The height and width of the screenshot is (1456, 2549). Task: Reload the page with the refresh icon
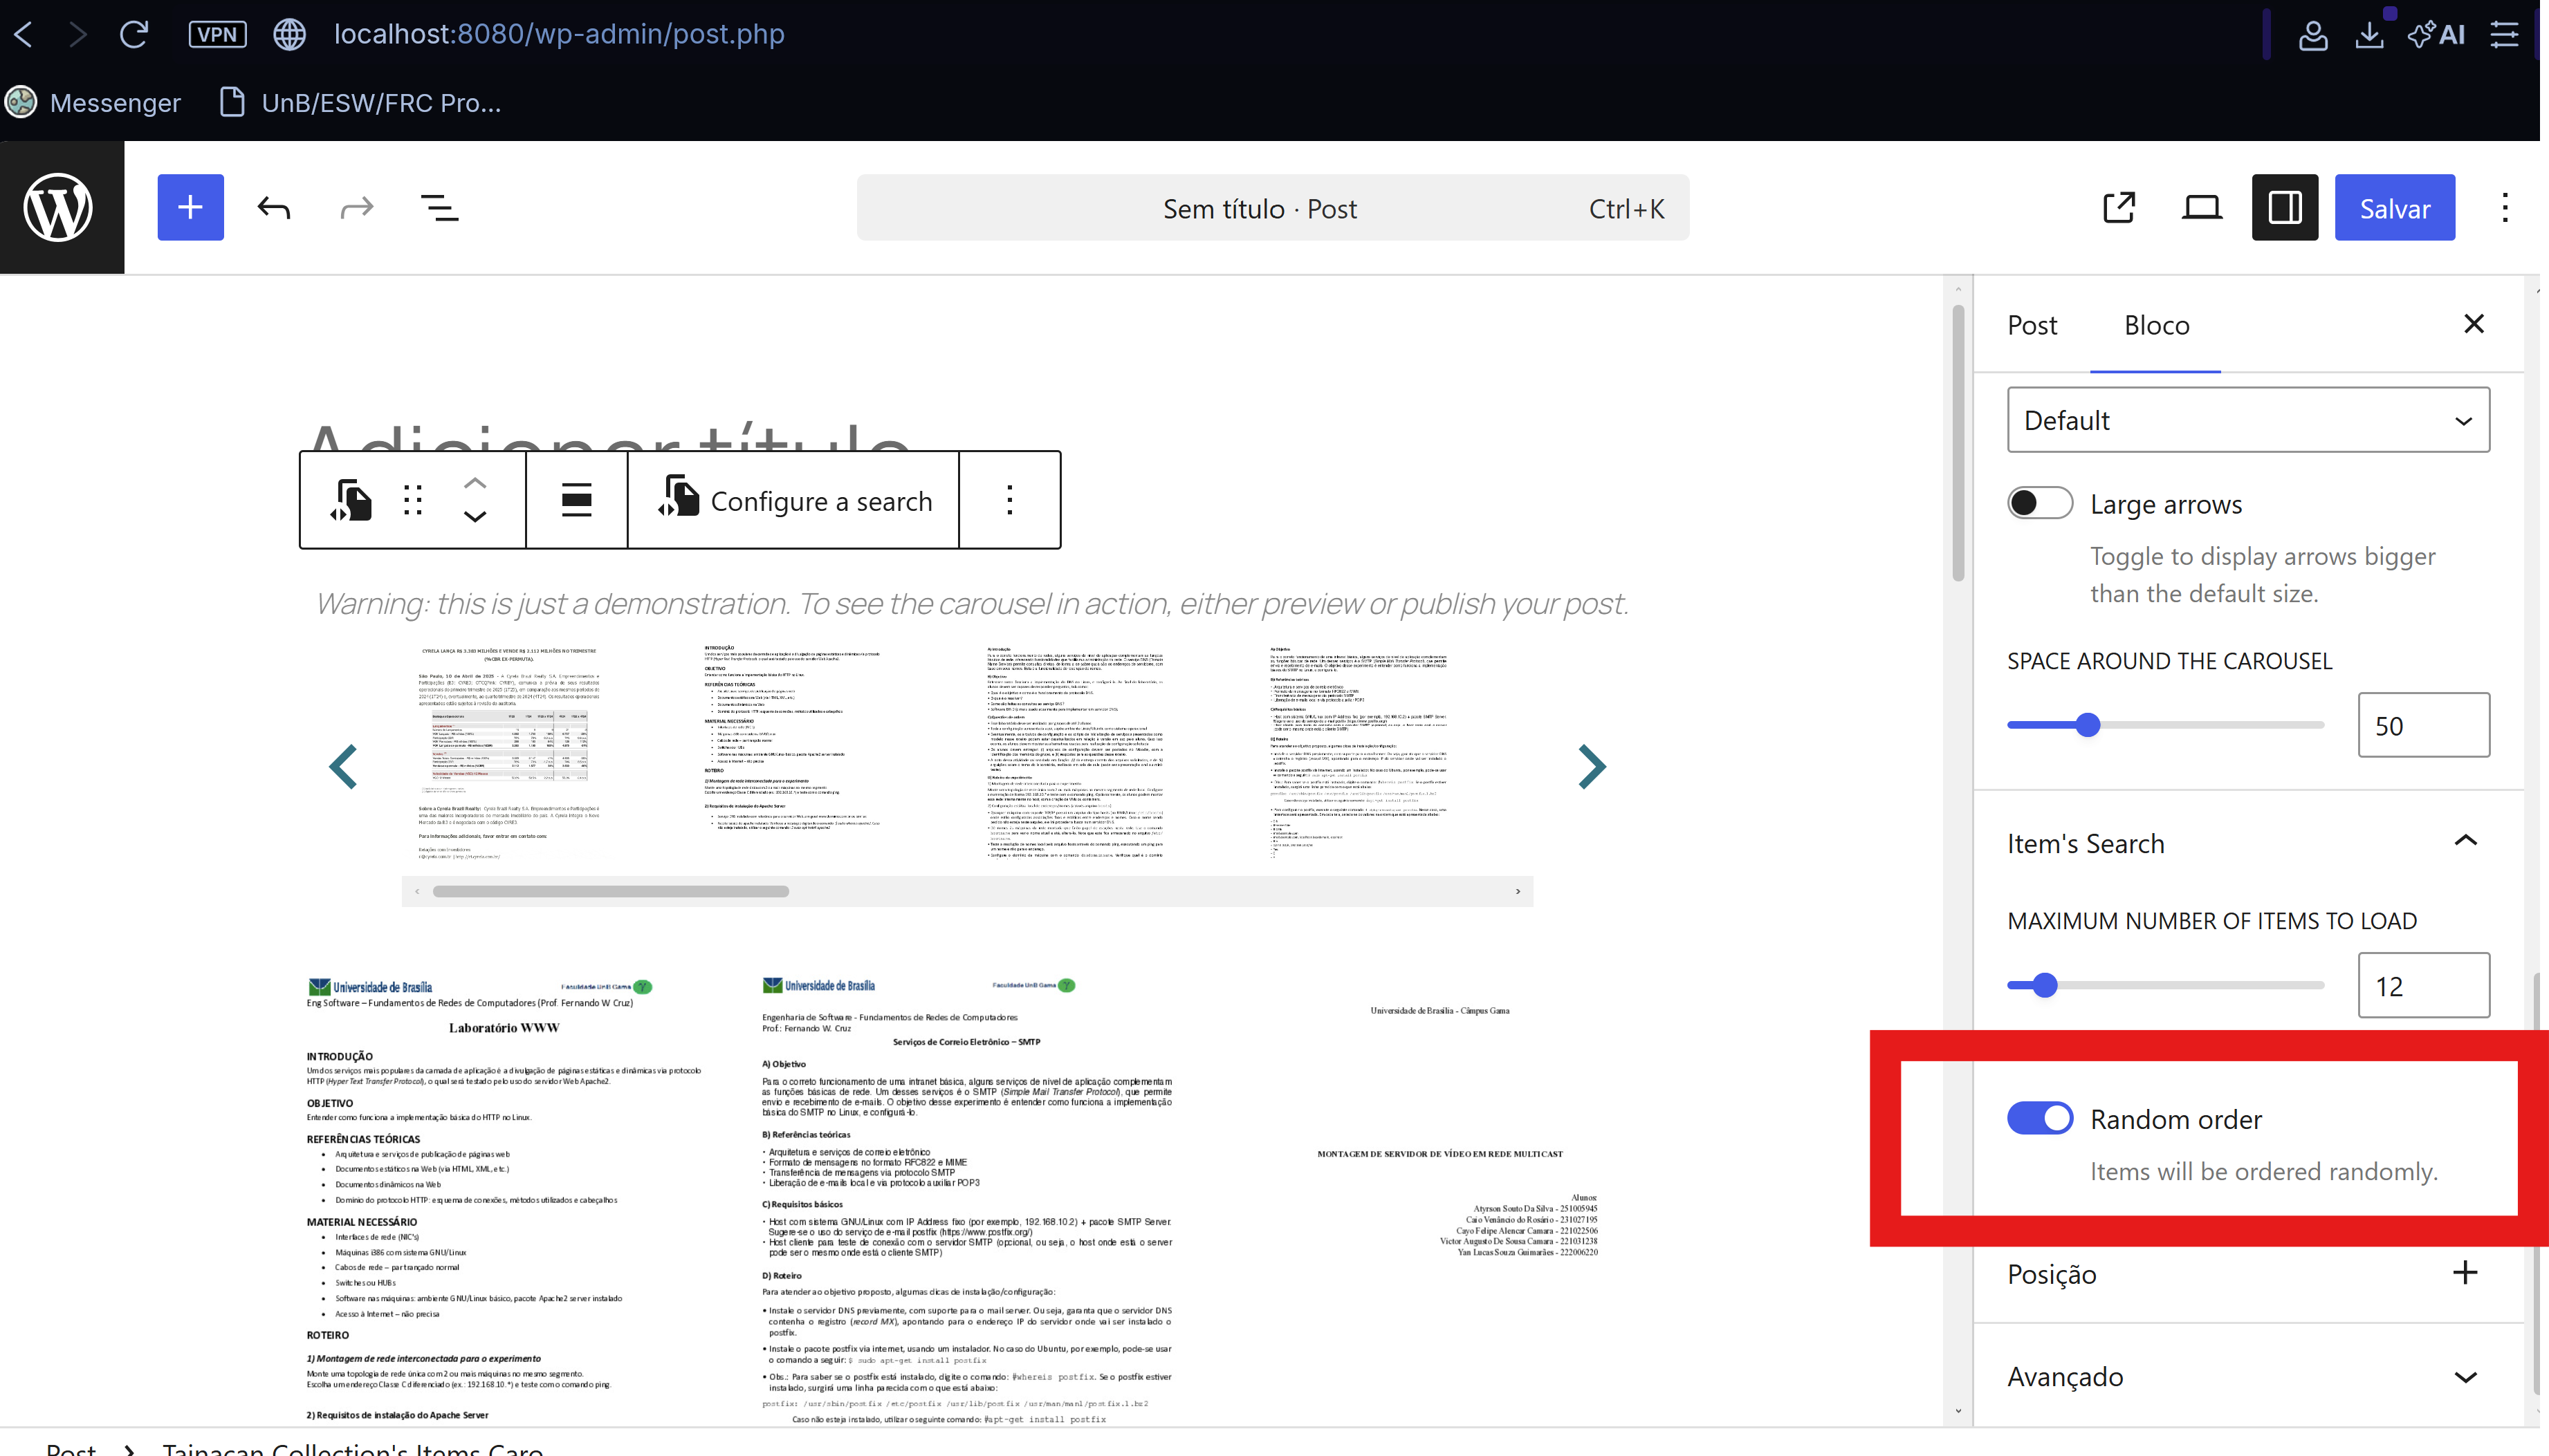[134, 34]
